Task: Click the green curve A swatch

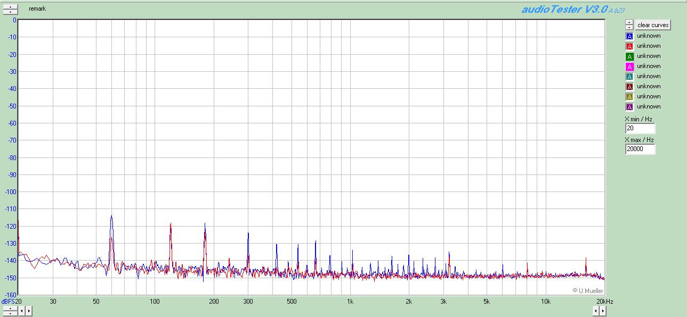Action: point(629,56)
